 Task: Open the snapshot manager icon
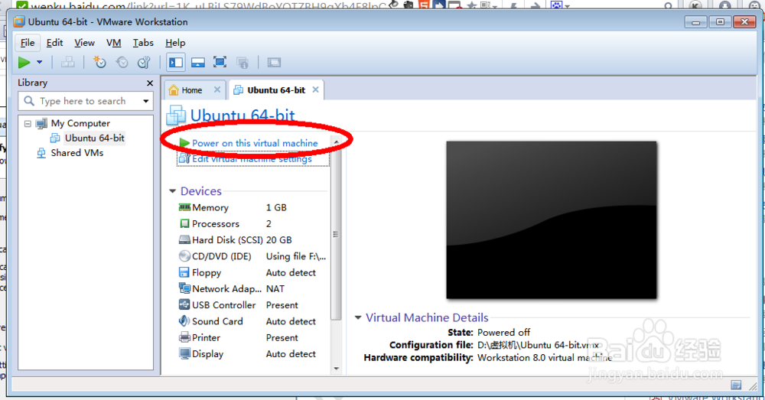click(x=144, y=63)
